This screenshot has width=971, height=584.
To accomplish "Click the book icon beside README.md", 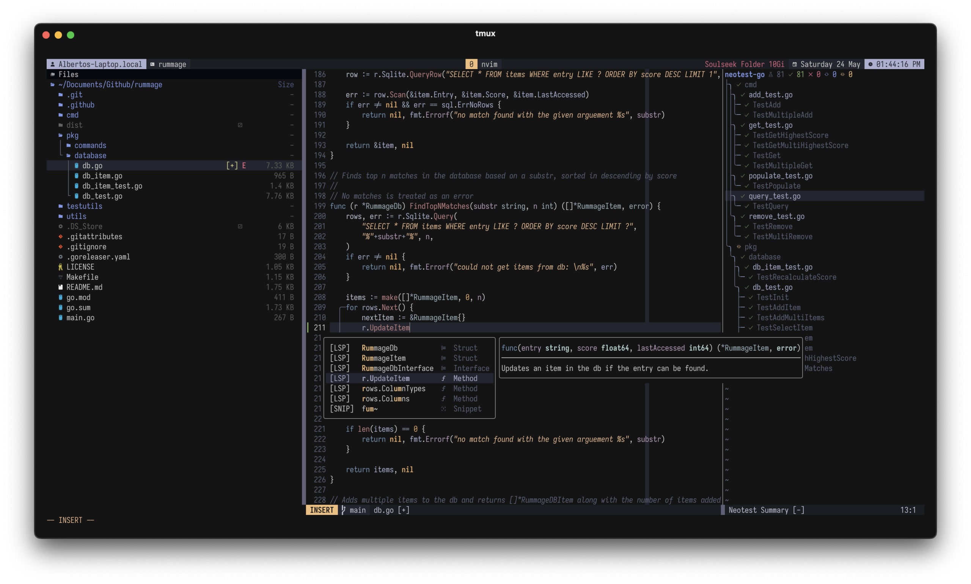I will coord(61,287).
